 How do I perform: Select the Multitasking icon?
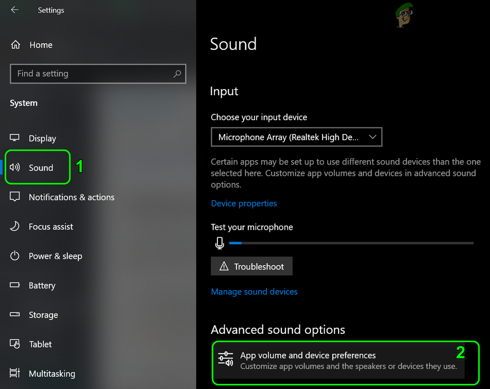pyautogui.click(x=15, y=373)
